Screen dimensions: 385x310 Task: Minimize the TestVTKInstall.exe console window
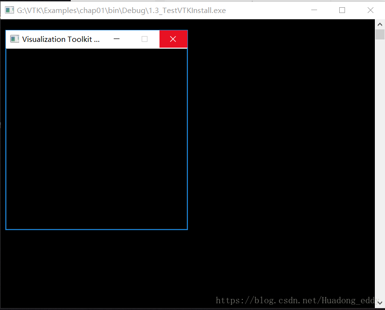click(314, 10)
